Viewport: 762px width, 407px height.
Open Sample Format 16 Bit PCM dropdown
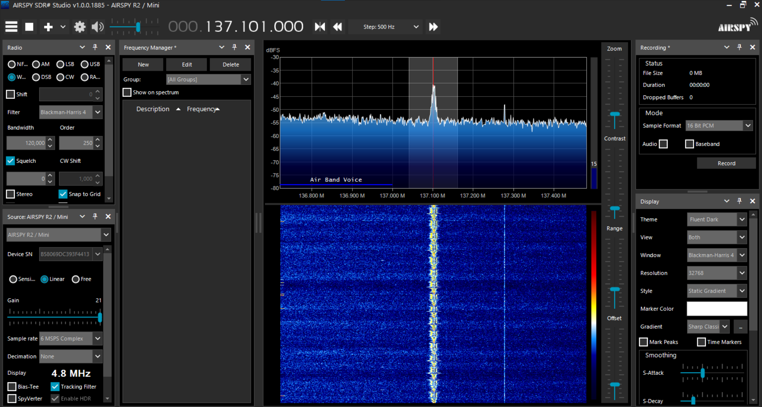[x=719, y=125]
